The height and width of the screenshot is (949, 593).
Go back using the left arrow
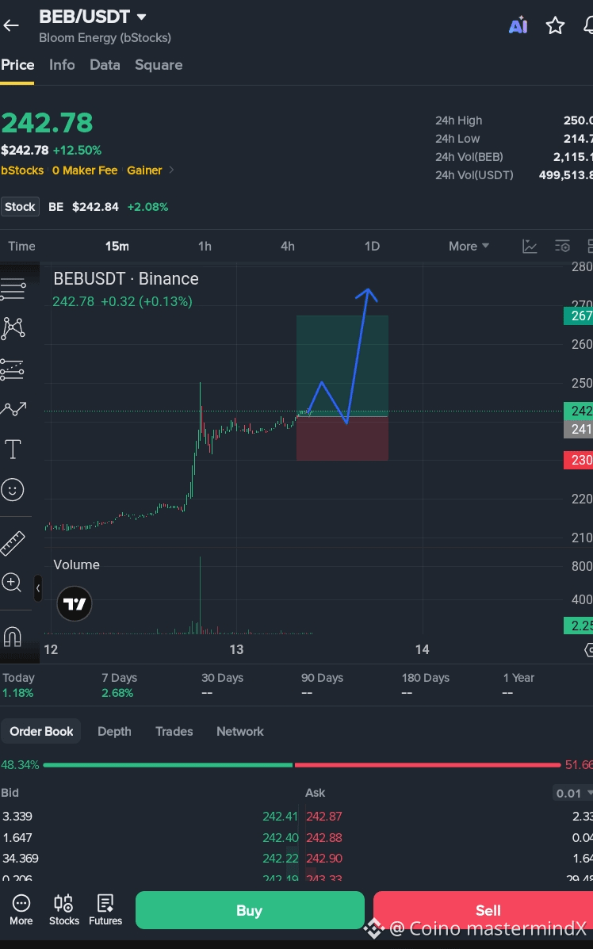click(11, 25)
